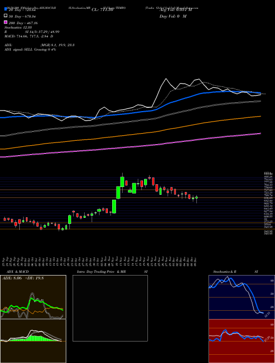Click the 'Avg Vol: 0.051 M' label
Image resolution: width=275 pixels, height=363 pixels.
(x=175, y=10)
